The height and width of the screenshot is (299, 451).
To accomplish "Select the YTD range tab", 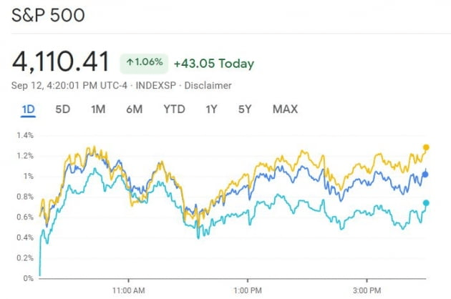I will pos(174,109).
